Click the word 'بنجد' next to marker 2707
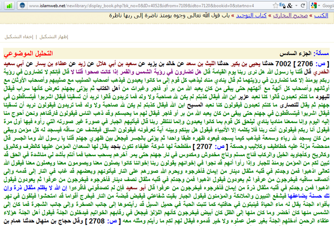The height and width of the screenshot is (226, 334). click(x=116, y=147)
